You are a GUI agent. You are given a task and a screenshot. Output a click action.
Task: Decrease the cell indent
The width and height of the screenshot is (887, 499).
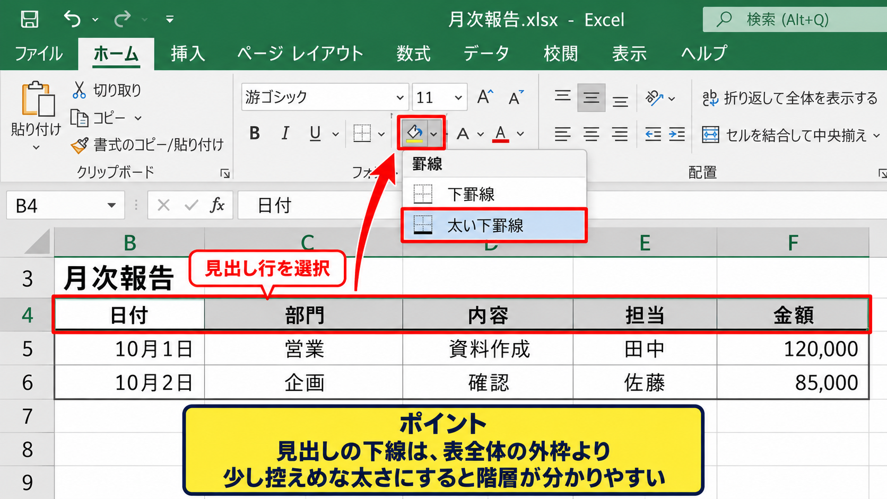coord(653,134)
